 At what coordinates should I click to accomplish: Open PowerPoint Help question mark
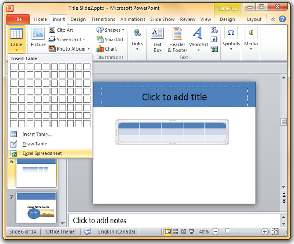(283, 19)
